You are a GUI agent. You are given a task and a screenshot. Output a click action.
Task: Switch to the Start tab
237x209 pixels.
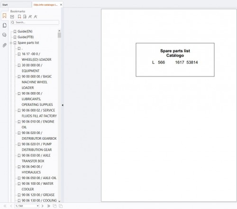[5, 5]
